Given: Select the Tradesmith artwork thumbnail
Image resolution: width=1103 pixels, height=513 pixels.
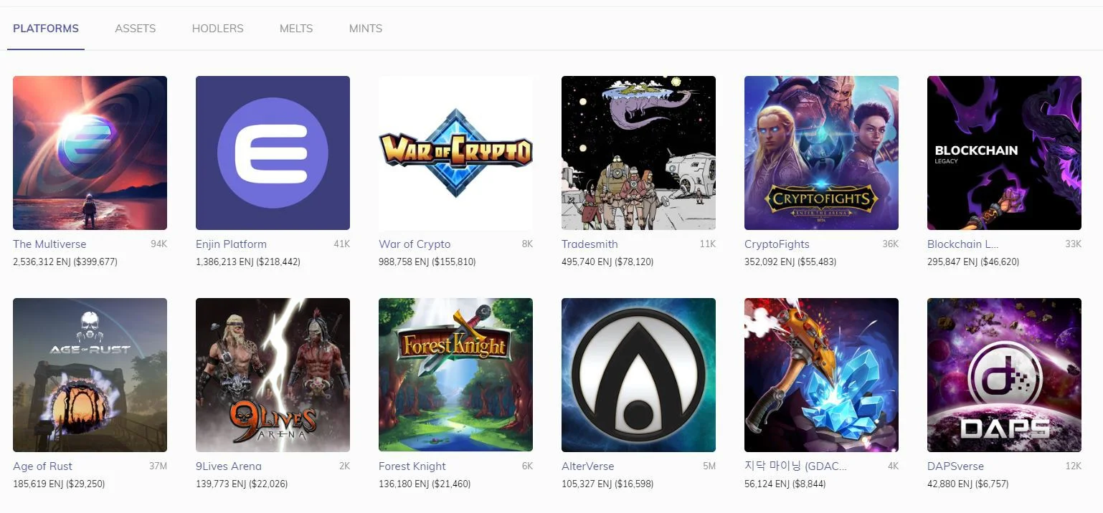Looking at the screenshot, I should [x=638, y=153].
